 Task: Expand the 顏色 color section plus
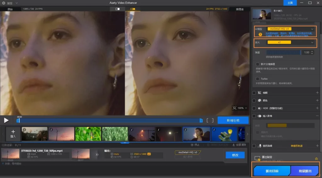tap(317, 101)
